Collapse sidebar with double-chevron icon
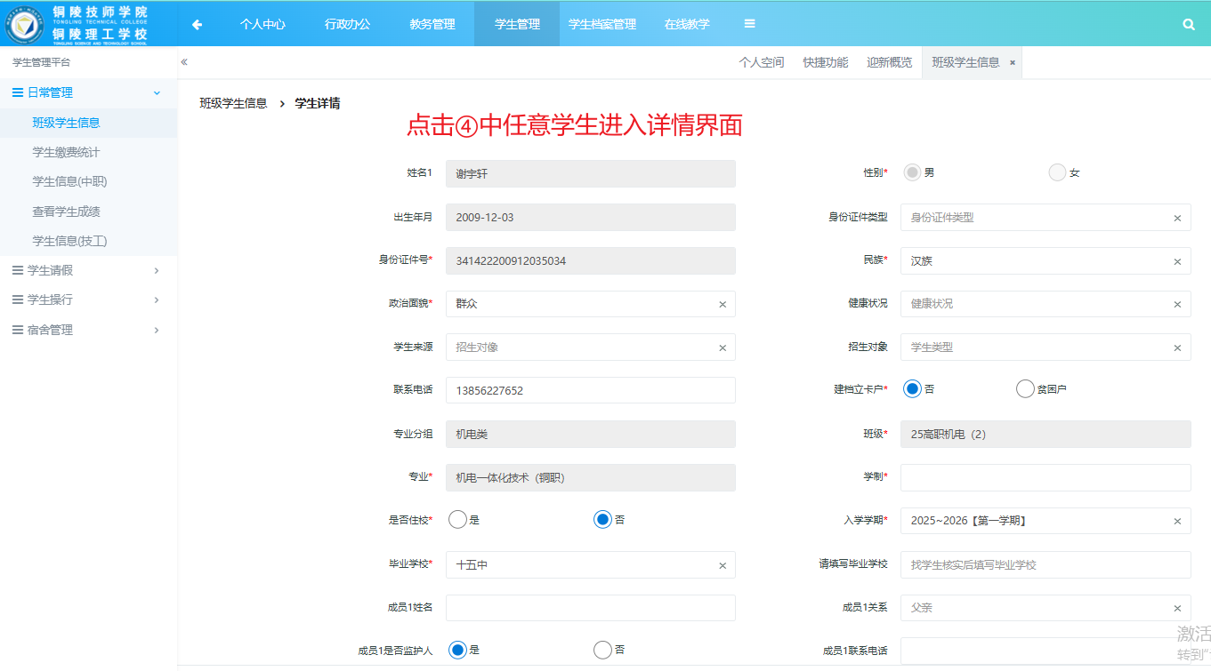1211x671 pixels. pos(184,62)
